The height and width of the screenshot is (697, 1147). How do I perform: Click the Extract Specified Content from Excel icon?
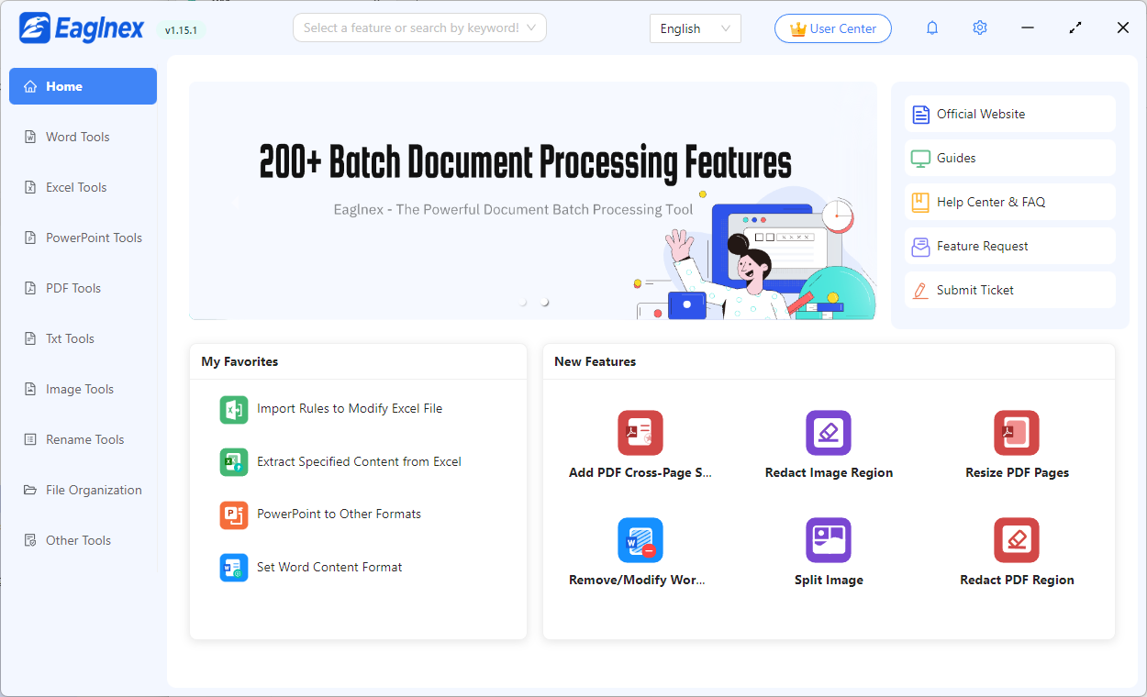point(234,462)
